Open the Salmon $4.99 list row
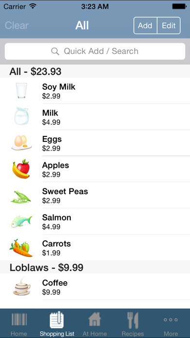The width and height of the screenshot is (190, 338). [95, 221]
